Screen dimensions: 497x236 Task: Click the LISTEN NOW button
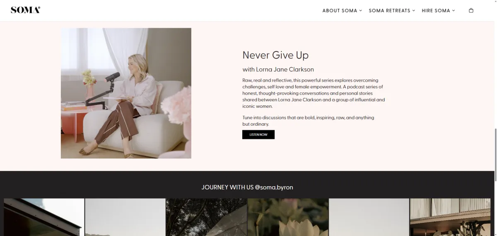click(x=258, y=134)
